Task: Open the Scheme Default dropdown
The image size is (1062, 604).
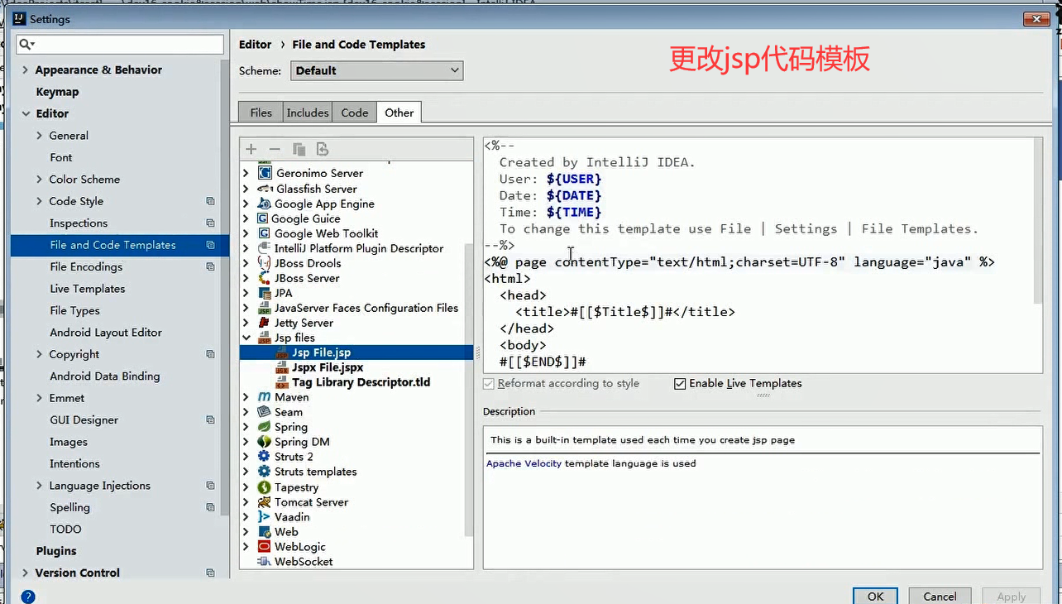Action: [x=376, y=70]
